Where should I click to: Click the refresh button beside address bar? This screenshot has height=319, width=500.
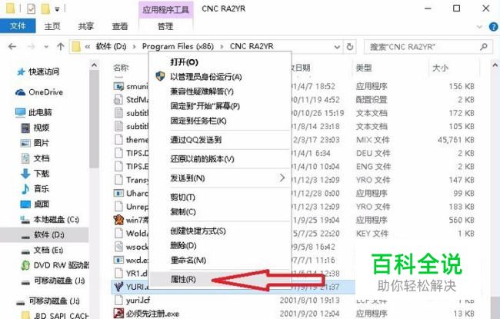[x=350, y=47]
